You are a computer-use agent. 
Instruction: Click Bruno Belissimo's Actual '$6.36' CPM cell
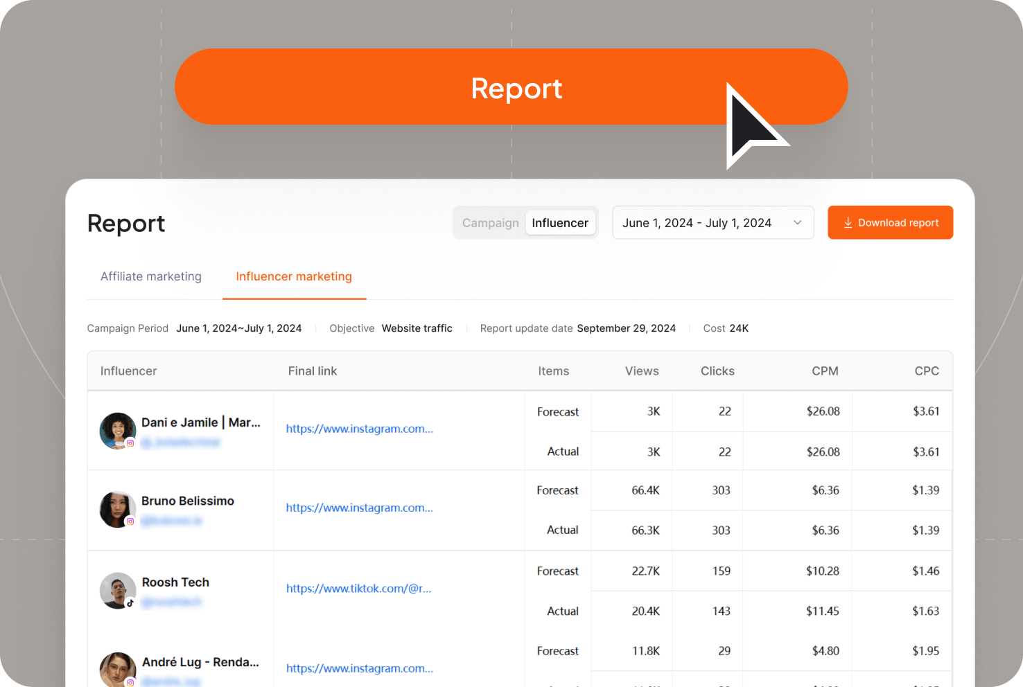click(825, 530)
